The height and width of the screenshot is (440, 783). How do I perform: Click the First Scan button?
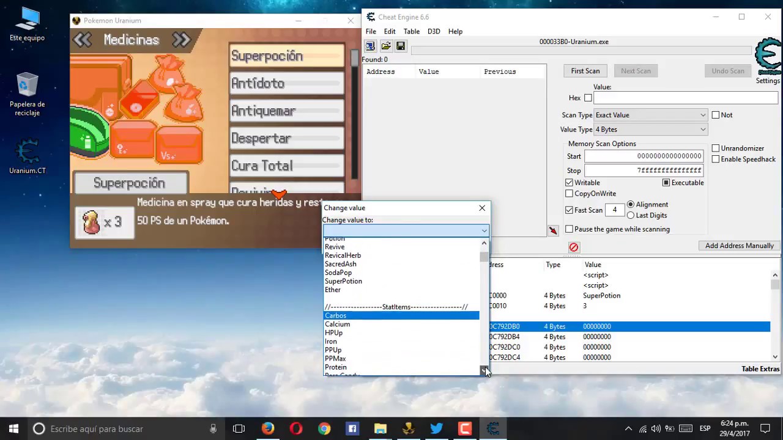[585, 71]
